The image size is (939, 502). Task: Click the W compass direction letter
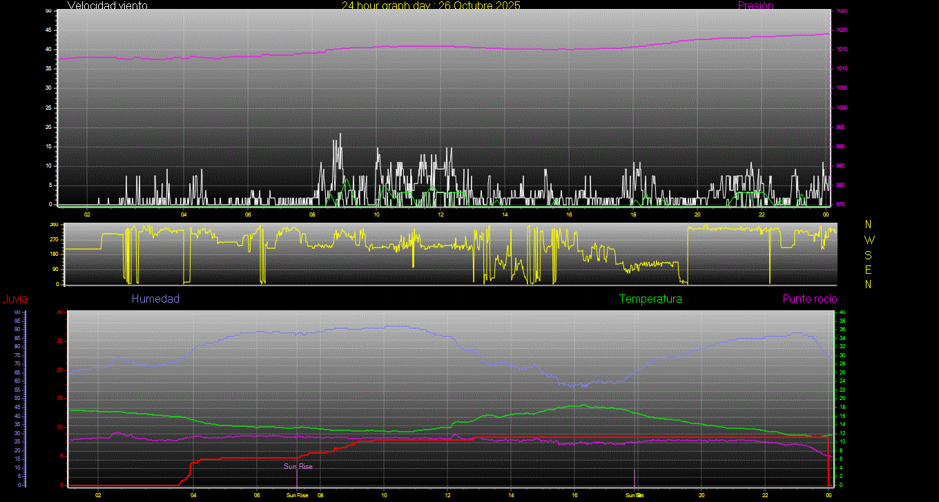[869, 240]
